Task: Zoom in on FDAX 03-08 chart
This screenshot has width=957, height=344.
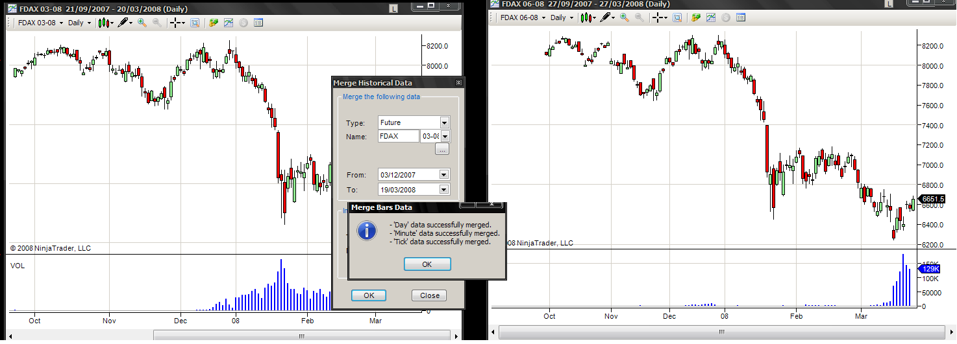Action: (x=142, y=23)
